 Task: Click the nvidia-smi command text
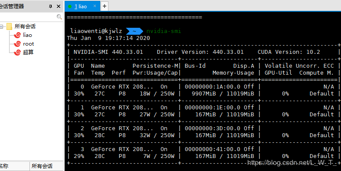click(164, 31)
